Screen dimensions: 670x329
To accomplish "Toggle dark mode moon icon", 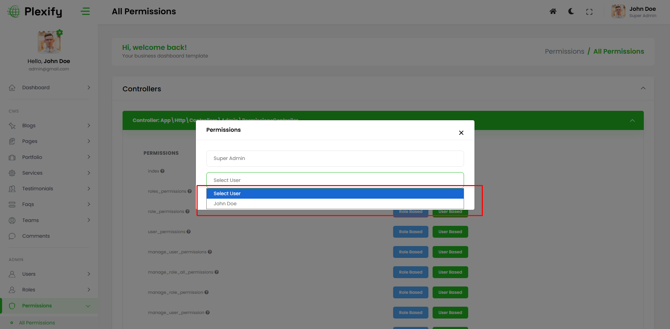I will pyautogui.click(x=571, y=12).
